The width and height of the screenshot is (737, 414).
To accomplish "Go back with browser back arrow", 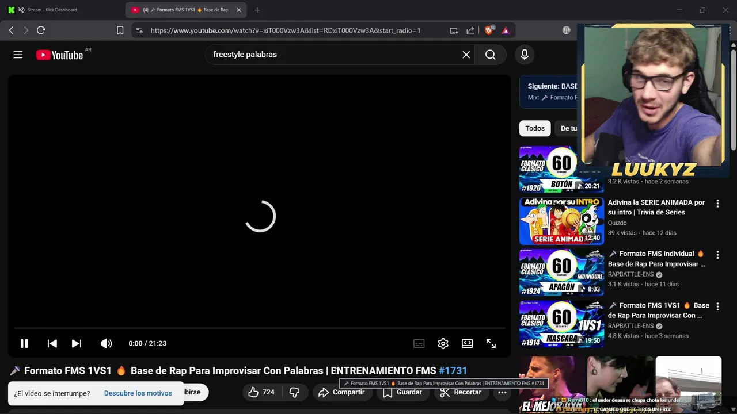I will click(x=11, y=30).
